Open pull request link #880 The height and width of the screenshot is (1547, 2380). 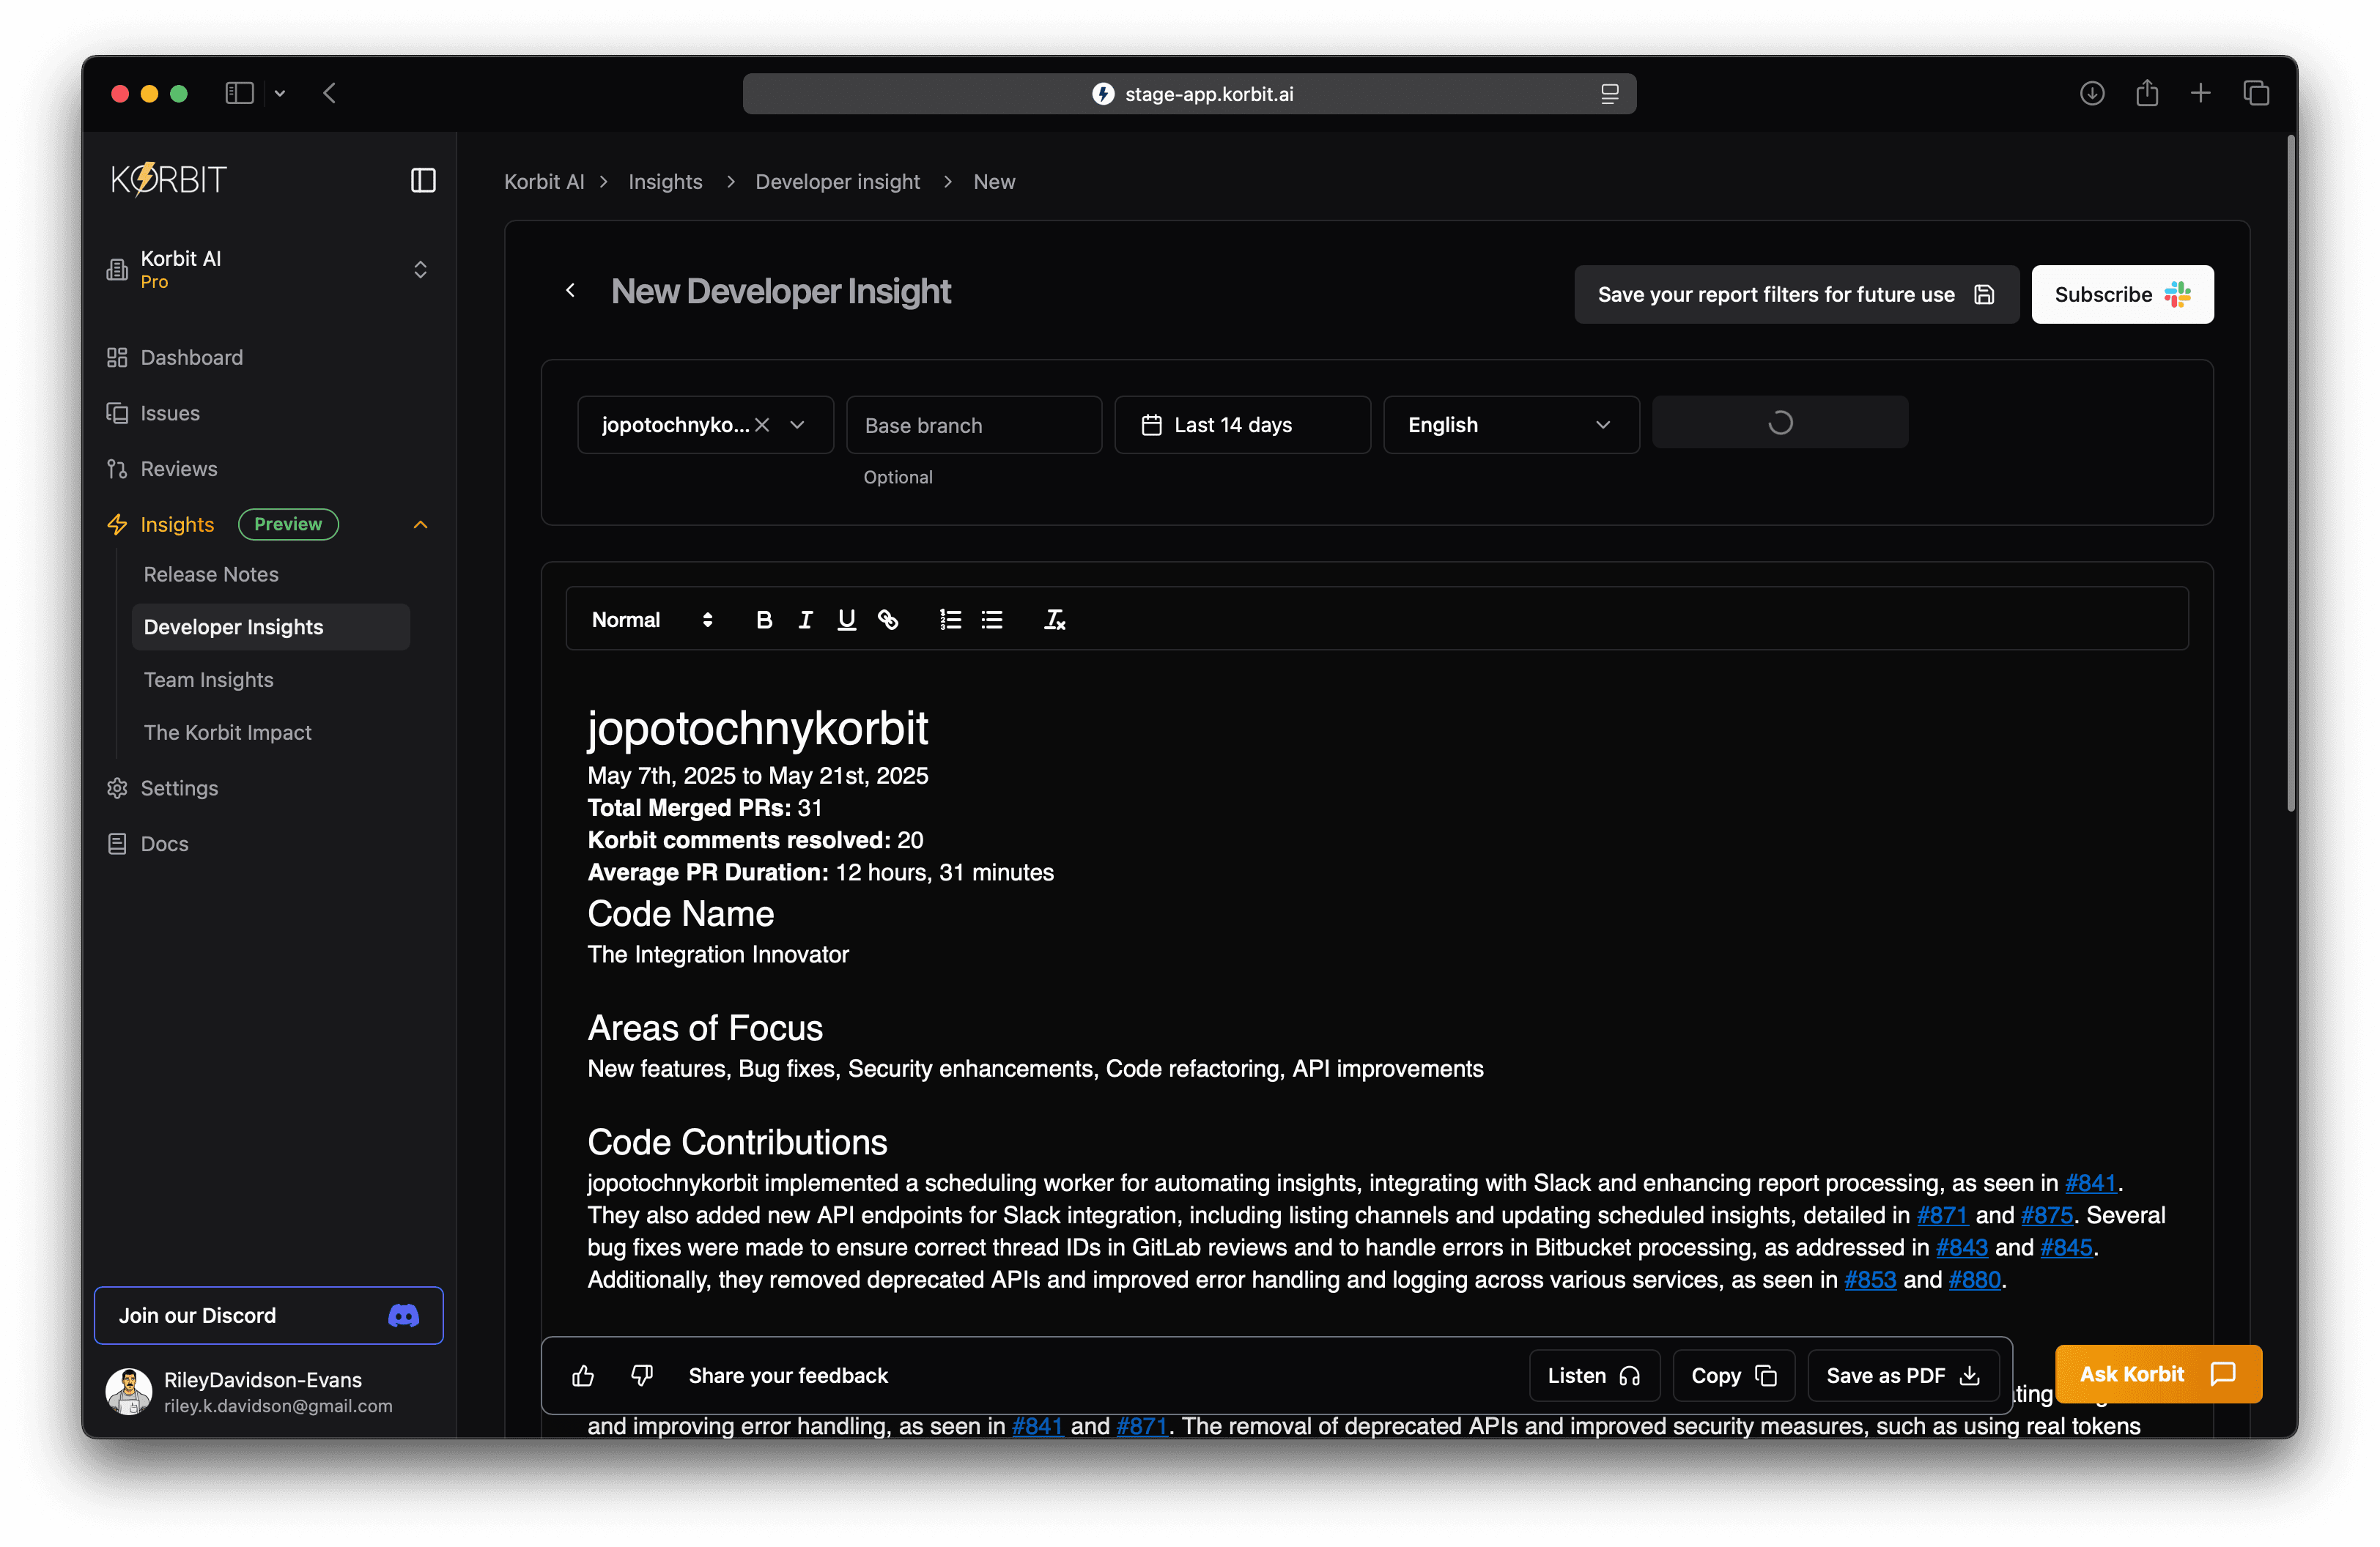[1975, 1280]
